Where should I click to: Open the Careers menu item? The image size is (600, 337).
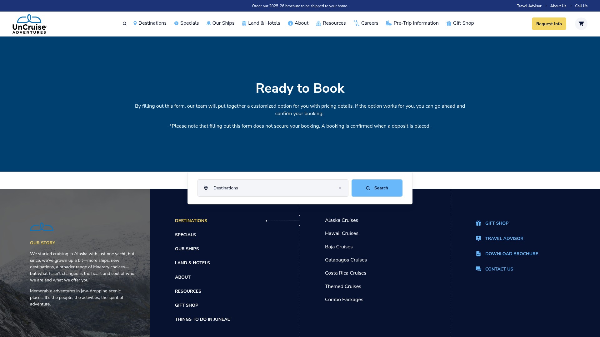[x=370, y=23]
